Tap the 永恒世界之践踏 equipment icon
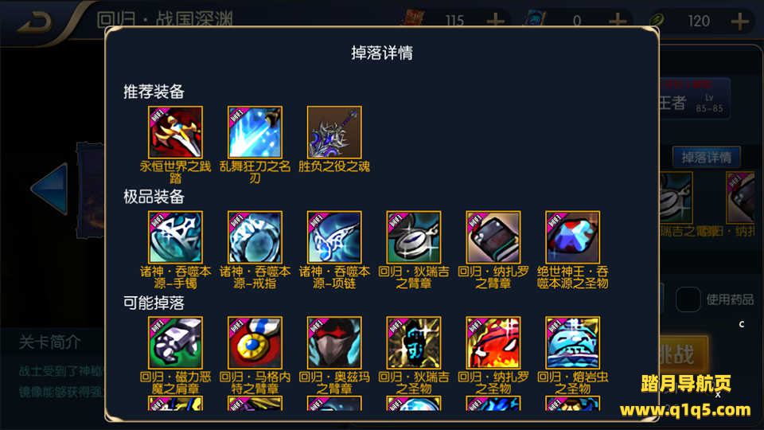 tap(175, 132)
